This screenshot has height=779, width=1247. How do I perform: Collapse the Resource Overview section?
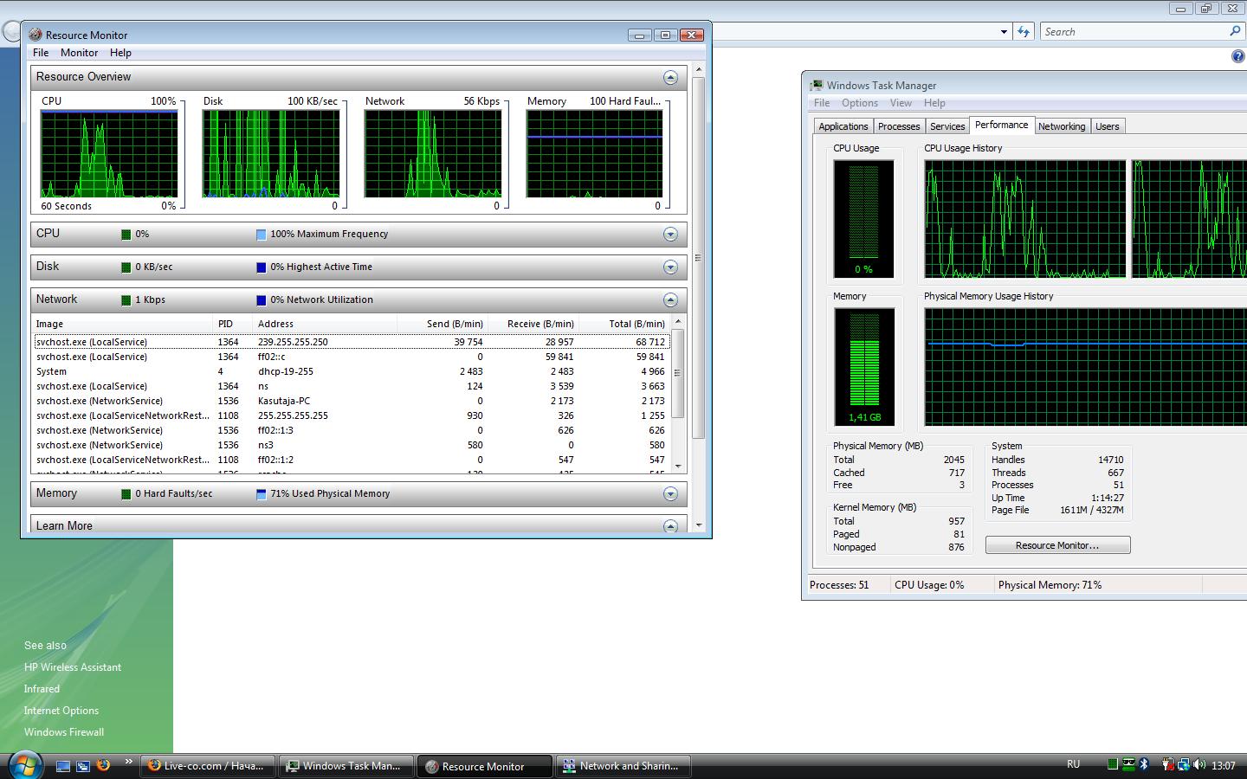(670, 78)
